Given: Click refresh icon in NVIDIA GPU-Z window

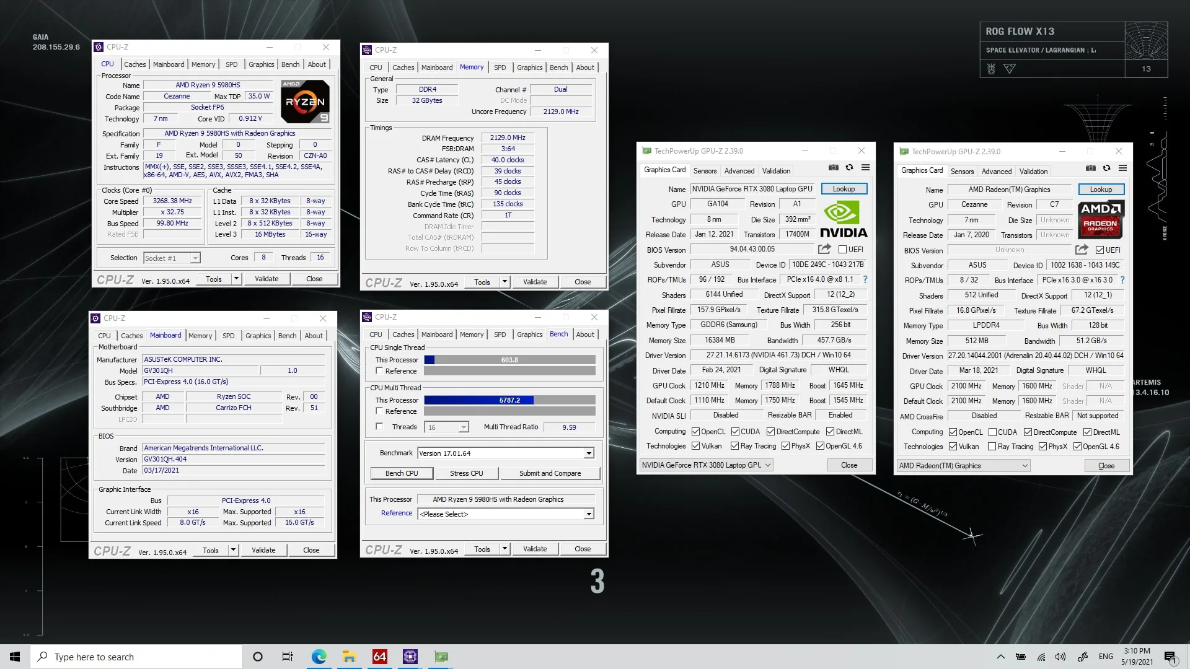Looking at the screenshot, I should tap(850, 167).
